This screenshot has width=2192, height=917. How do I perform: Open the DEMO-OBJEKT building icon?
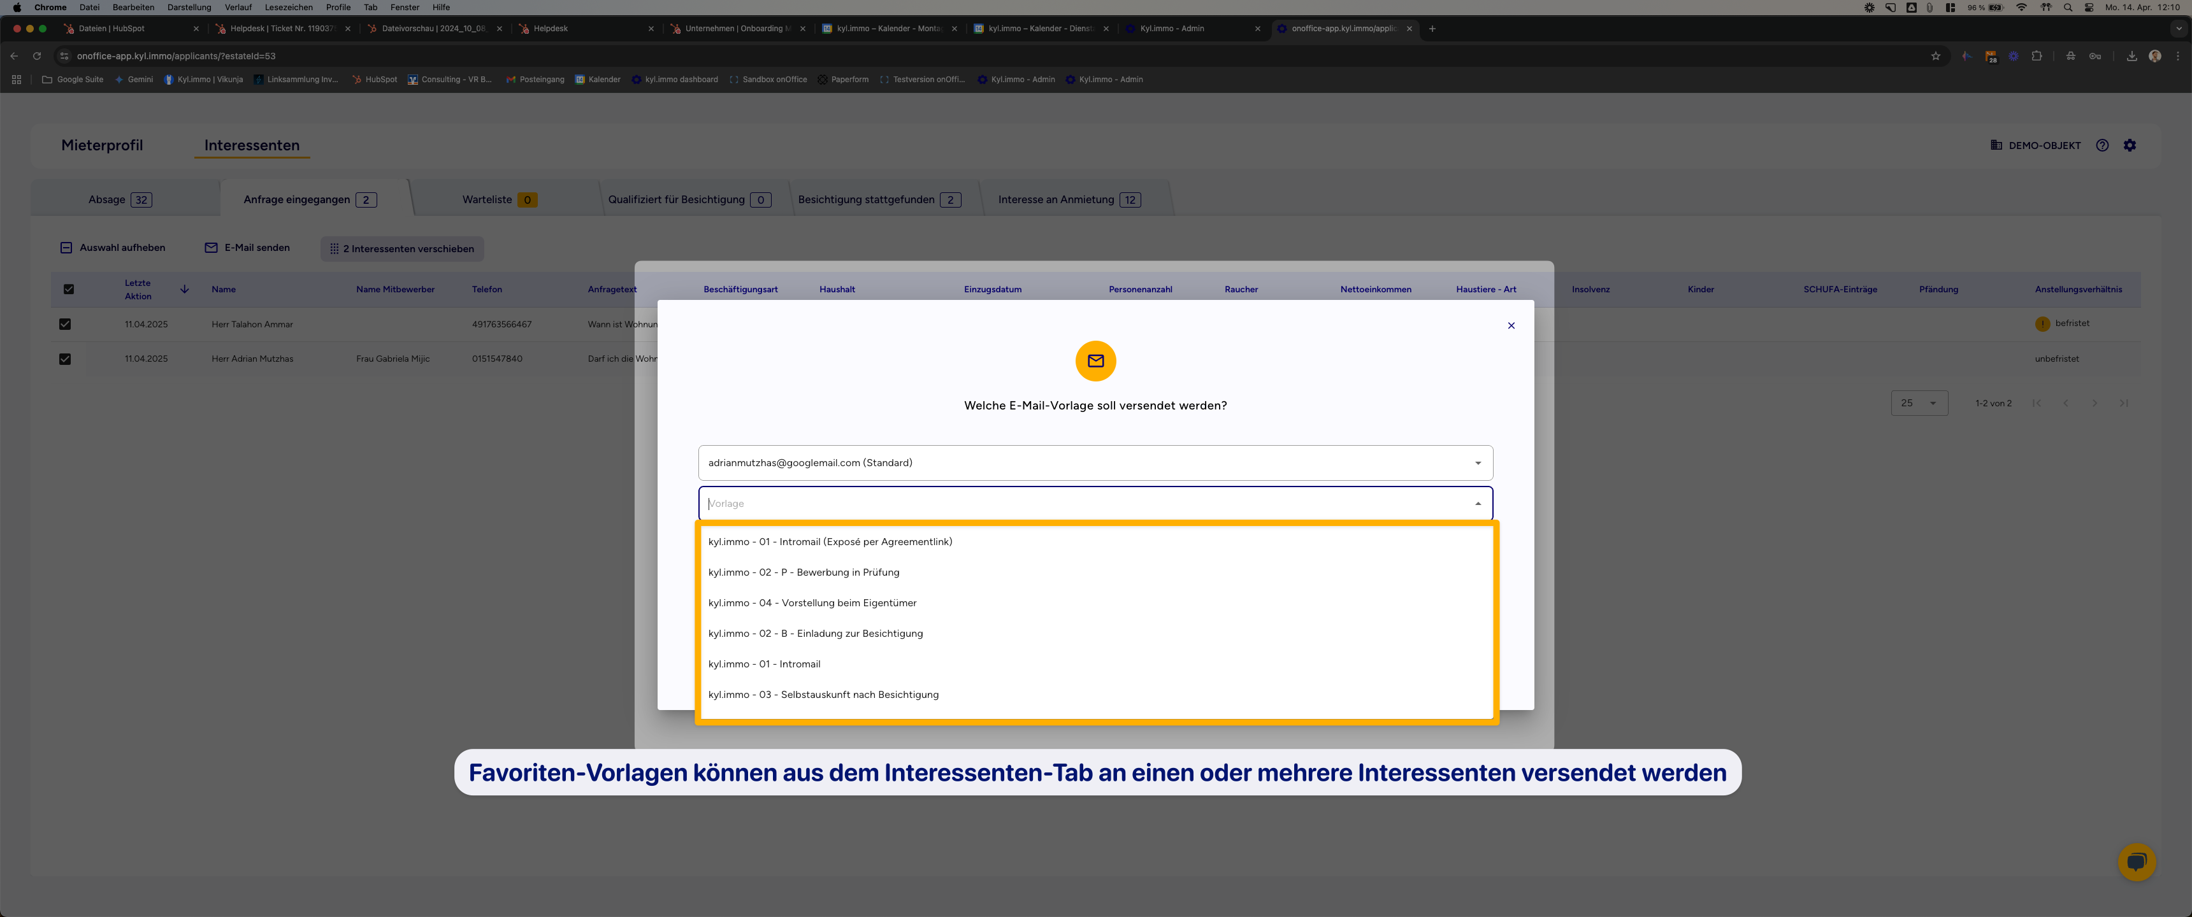tap(1996, 145)
